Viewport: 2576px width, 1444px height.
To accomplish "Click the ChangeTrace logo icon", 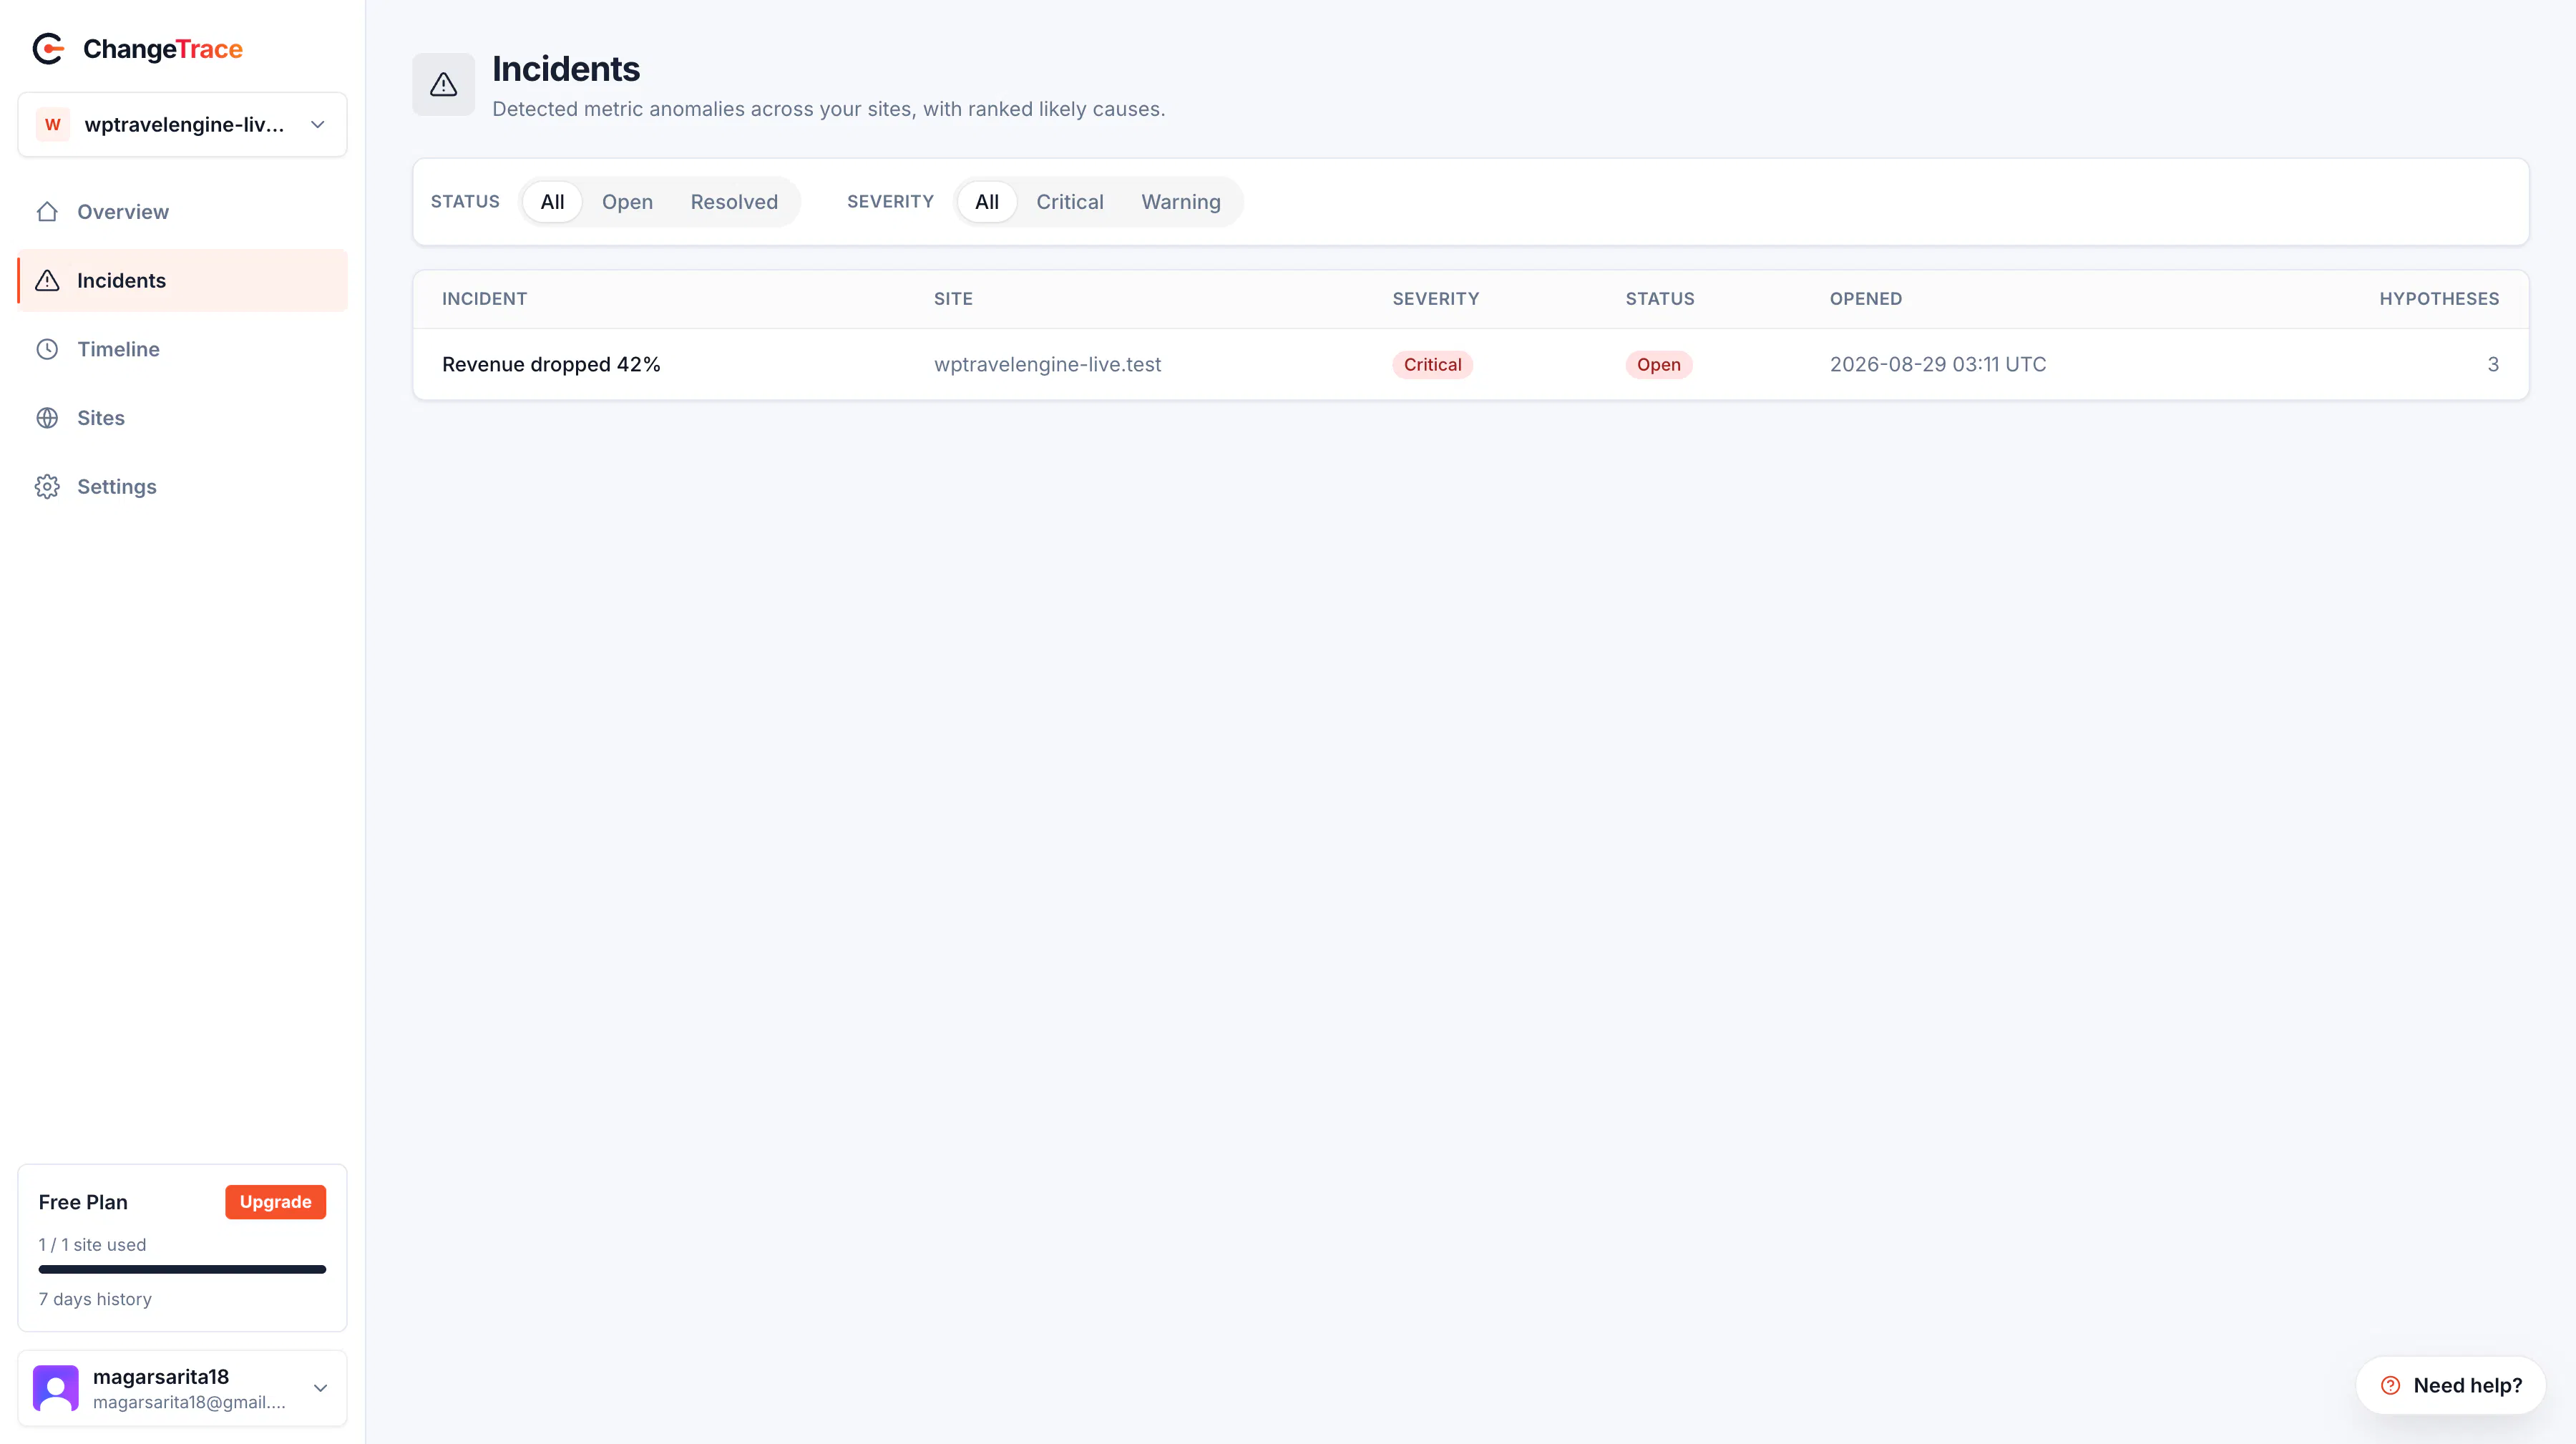I will [48, 49].
